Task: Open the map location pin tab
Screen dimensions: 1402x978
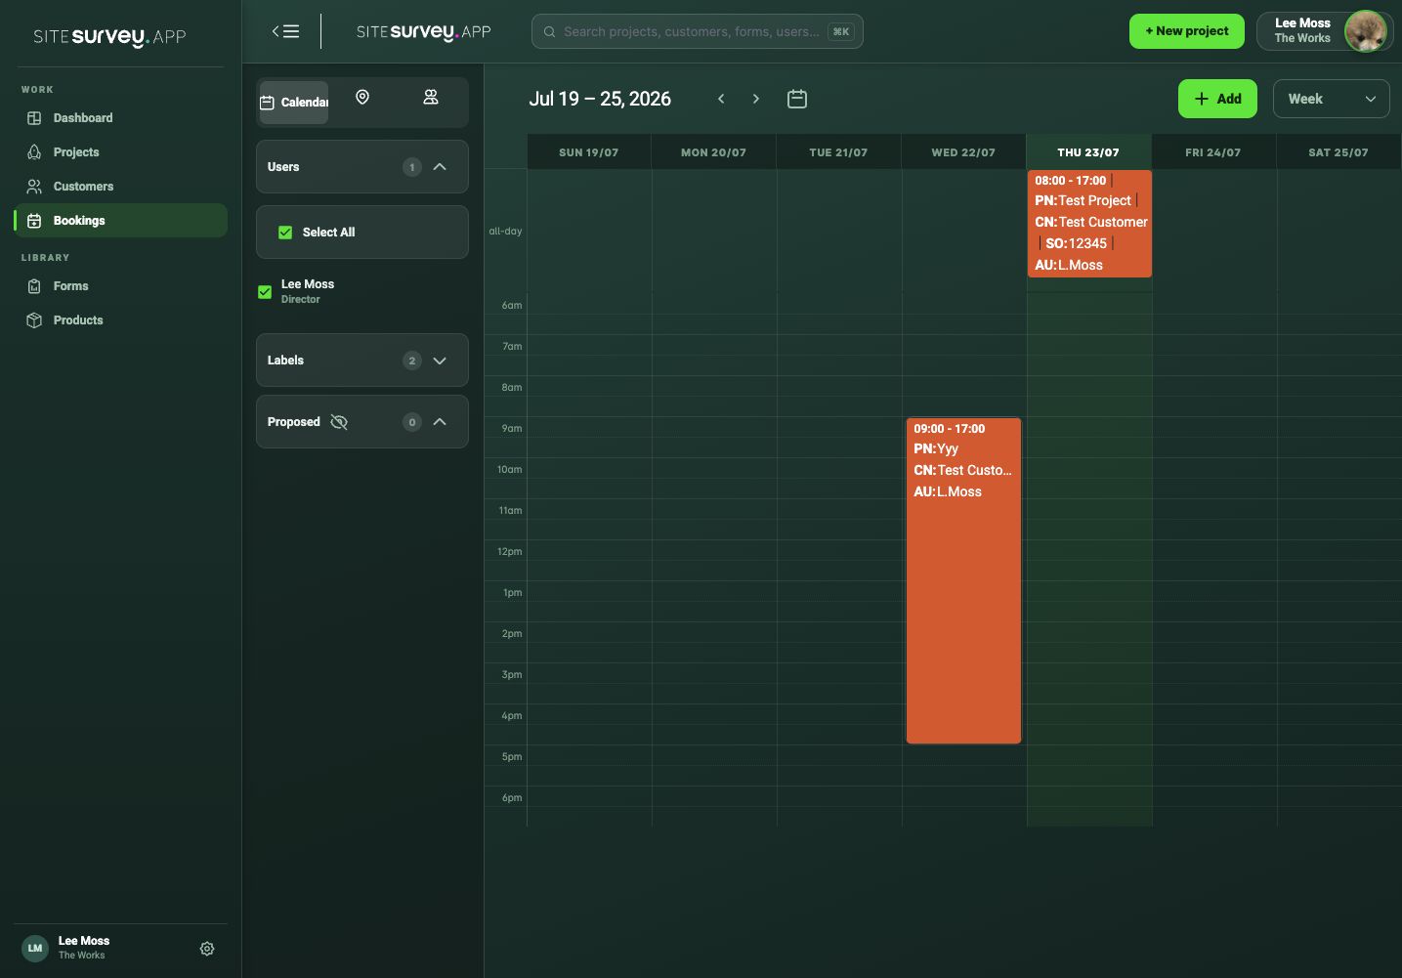Action: 362,98
